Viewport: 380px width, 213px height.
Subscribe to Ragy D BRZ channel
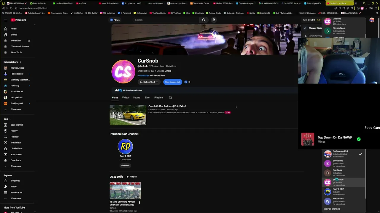pos(125,166)
